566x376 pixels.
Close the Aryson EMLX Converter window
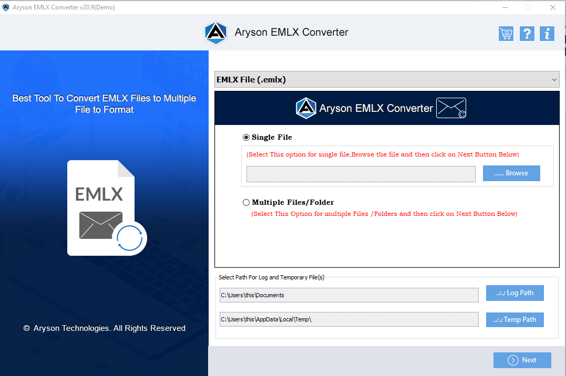553,7
